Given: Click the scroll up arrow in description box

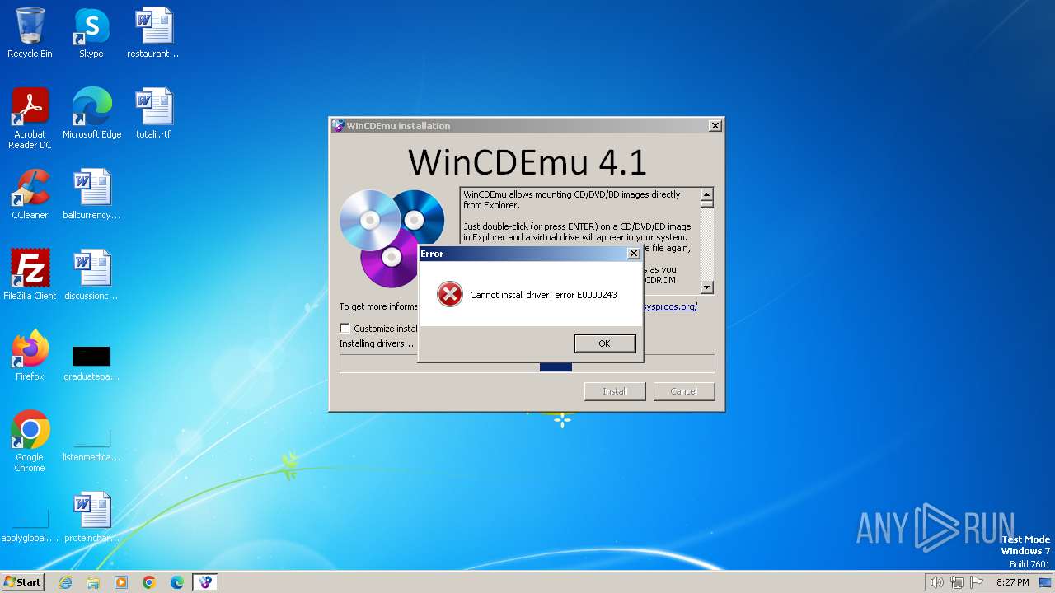Looking at the screenshot, I should 706,195.
